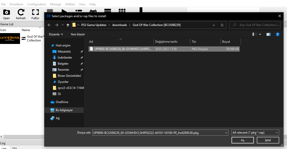Go back in file dialog

click(49, 25)
